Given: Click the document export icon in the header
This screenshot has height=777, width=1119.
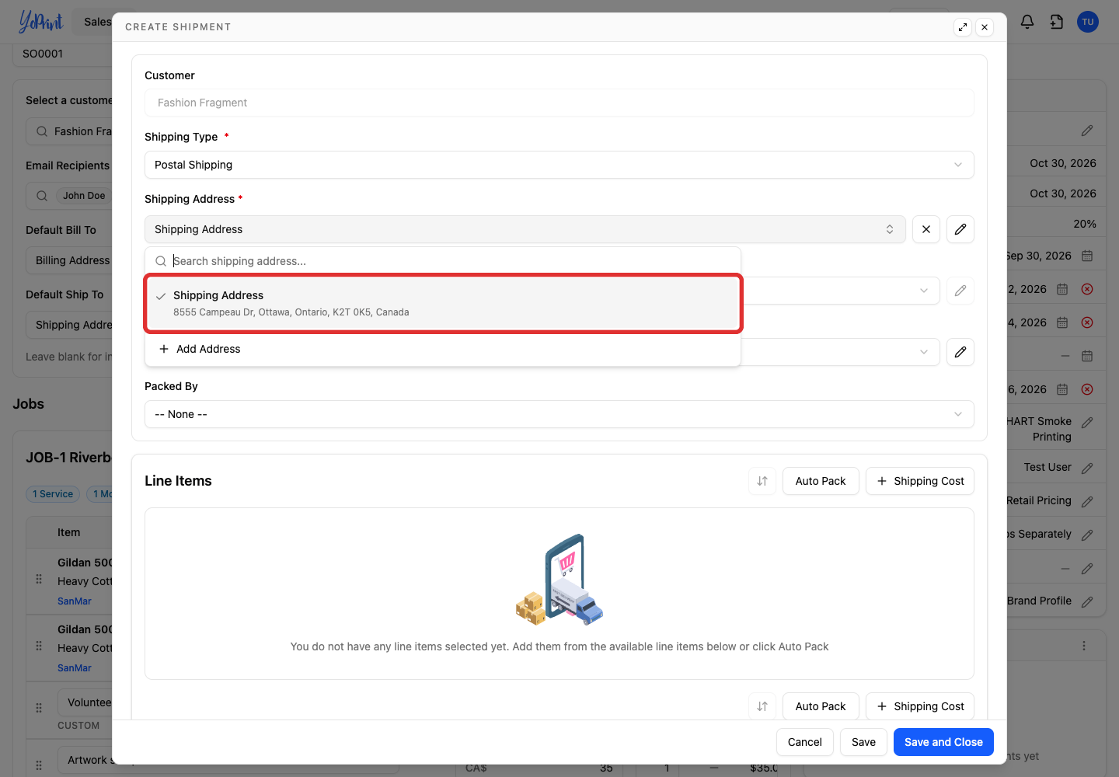Looking at the screenshot, I should [x=1057, y=22].
